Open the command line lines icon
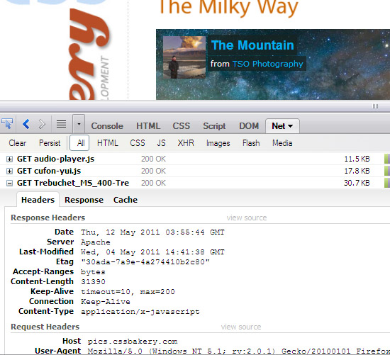The width and height of the screenshot is (390, 355). 61,124
